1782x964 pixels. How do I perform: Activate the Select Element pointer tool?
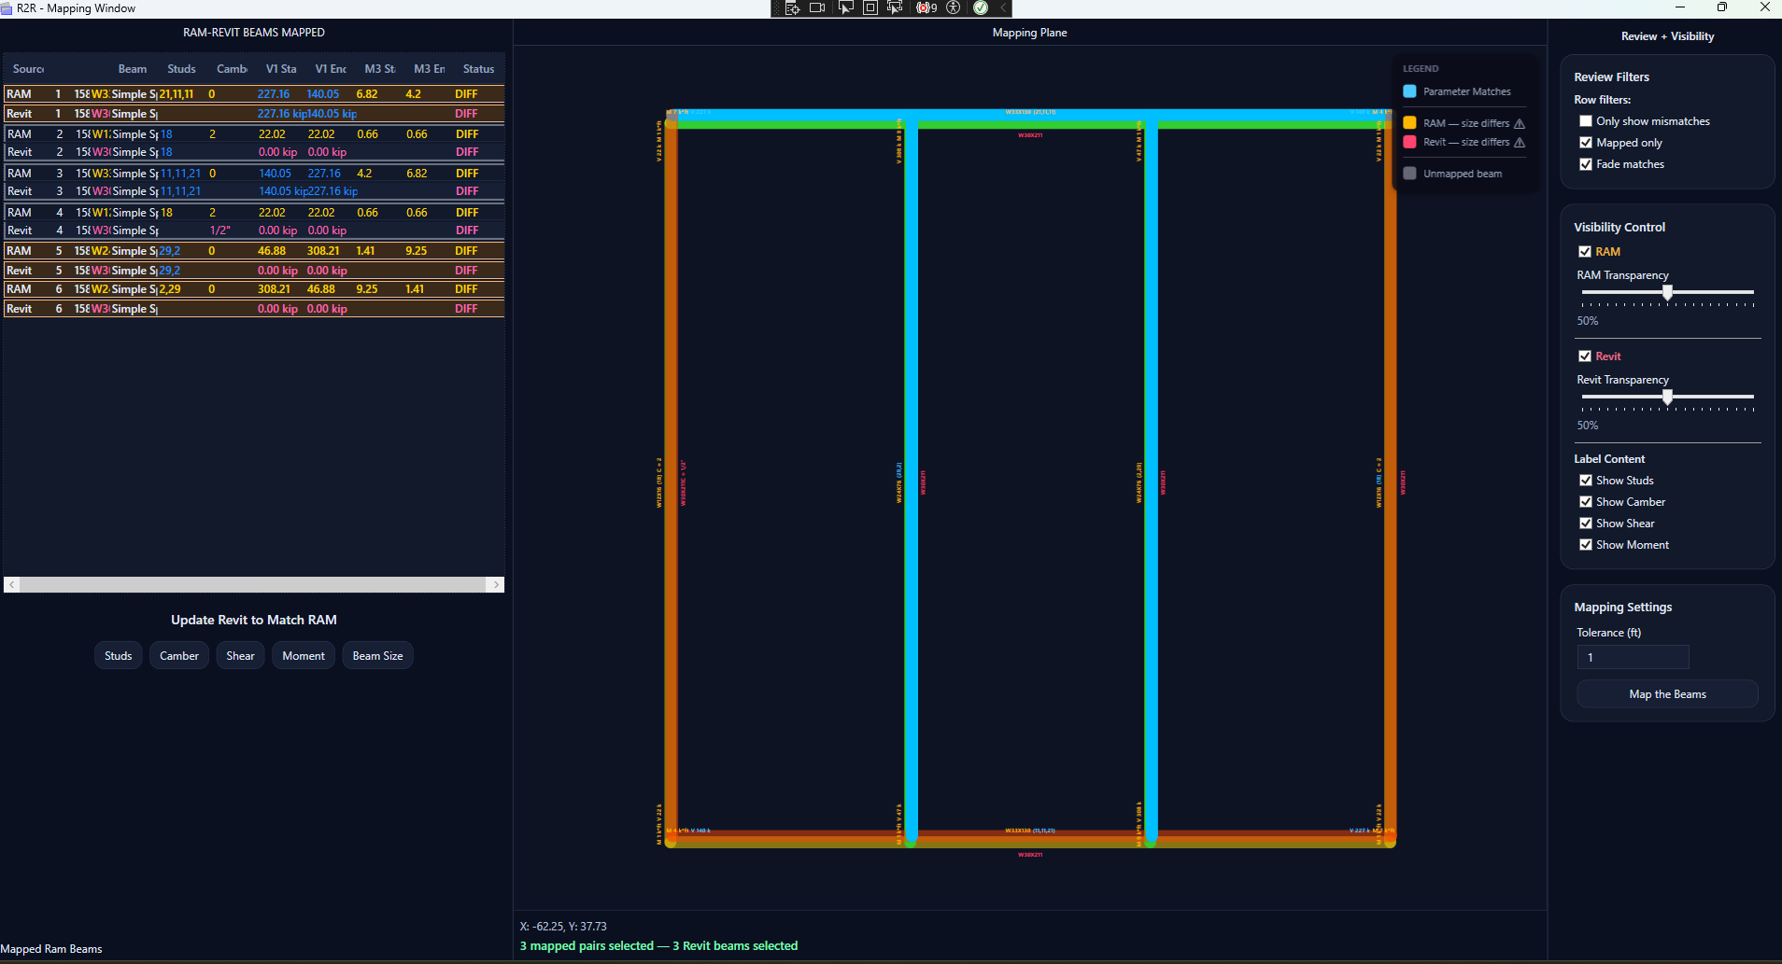[845, 7]
